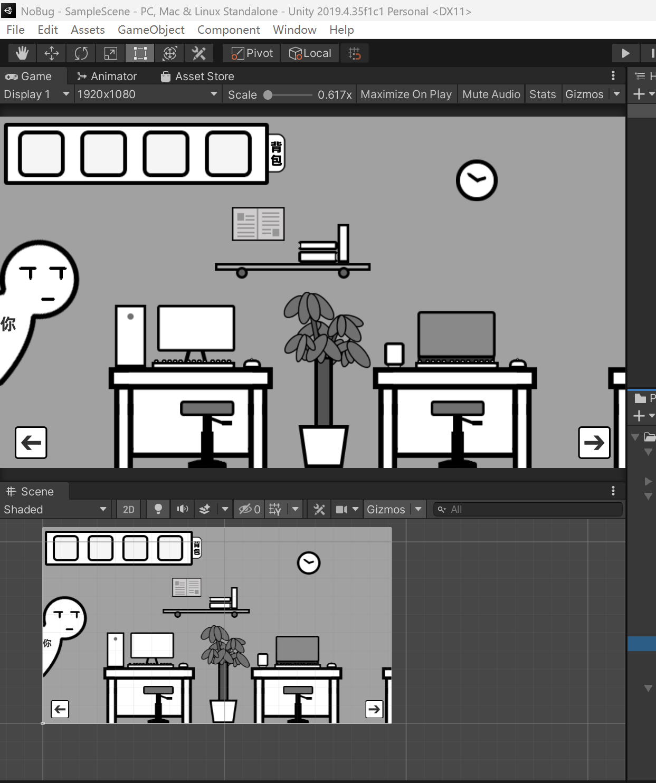Image resolution: width=656 pixels, height=783 pixels.
Task: Select the Rotate tool
Action: click(81, 53)
